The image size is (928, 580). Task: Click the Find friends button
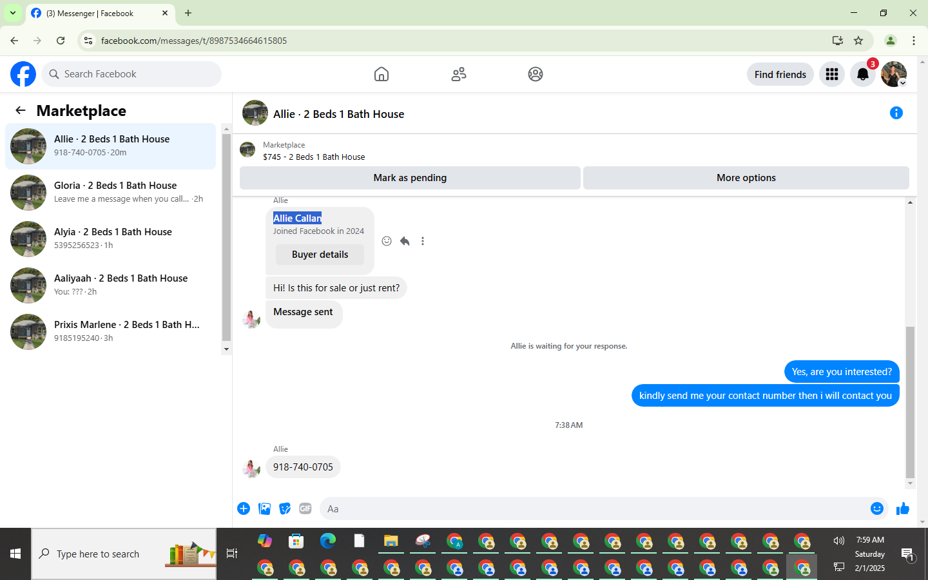point(780,74)
